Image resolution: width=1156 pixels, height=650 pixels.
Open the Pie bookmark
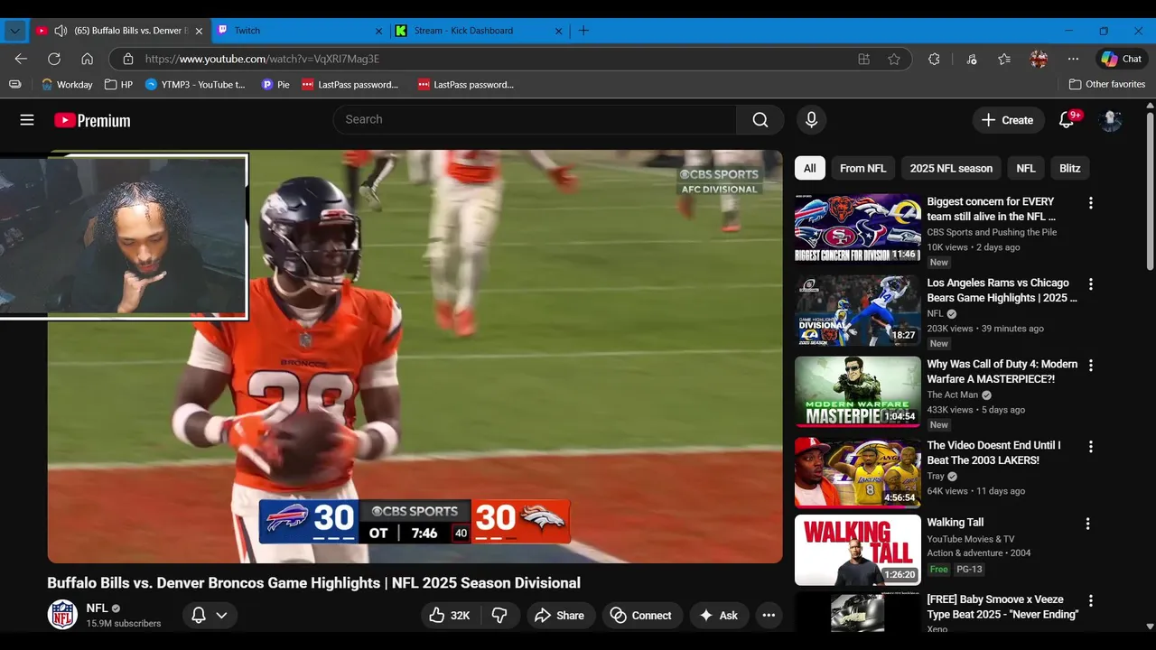tap(275, 84)
